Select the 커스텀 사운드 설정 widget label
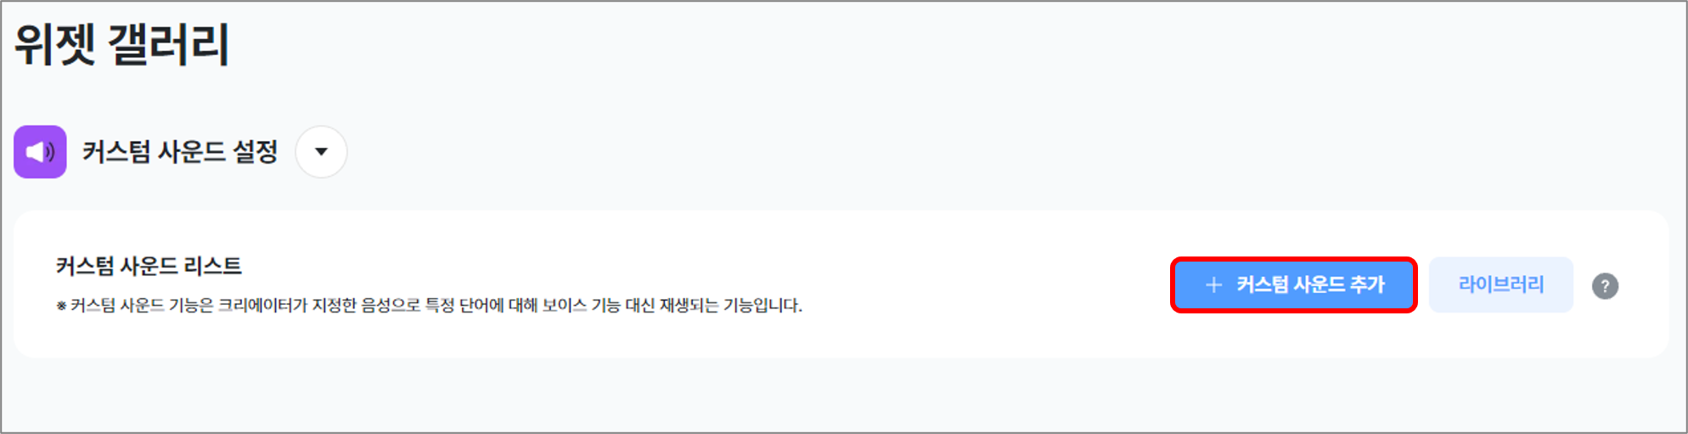The width and height of the screenshot is (1688, 434). pyautogui.click(x=180, y=152)
